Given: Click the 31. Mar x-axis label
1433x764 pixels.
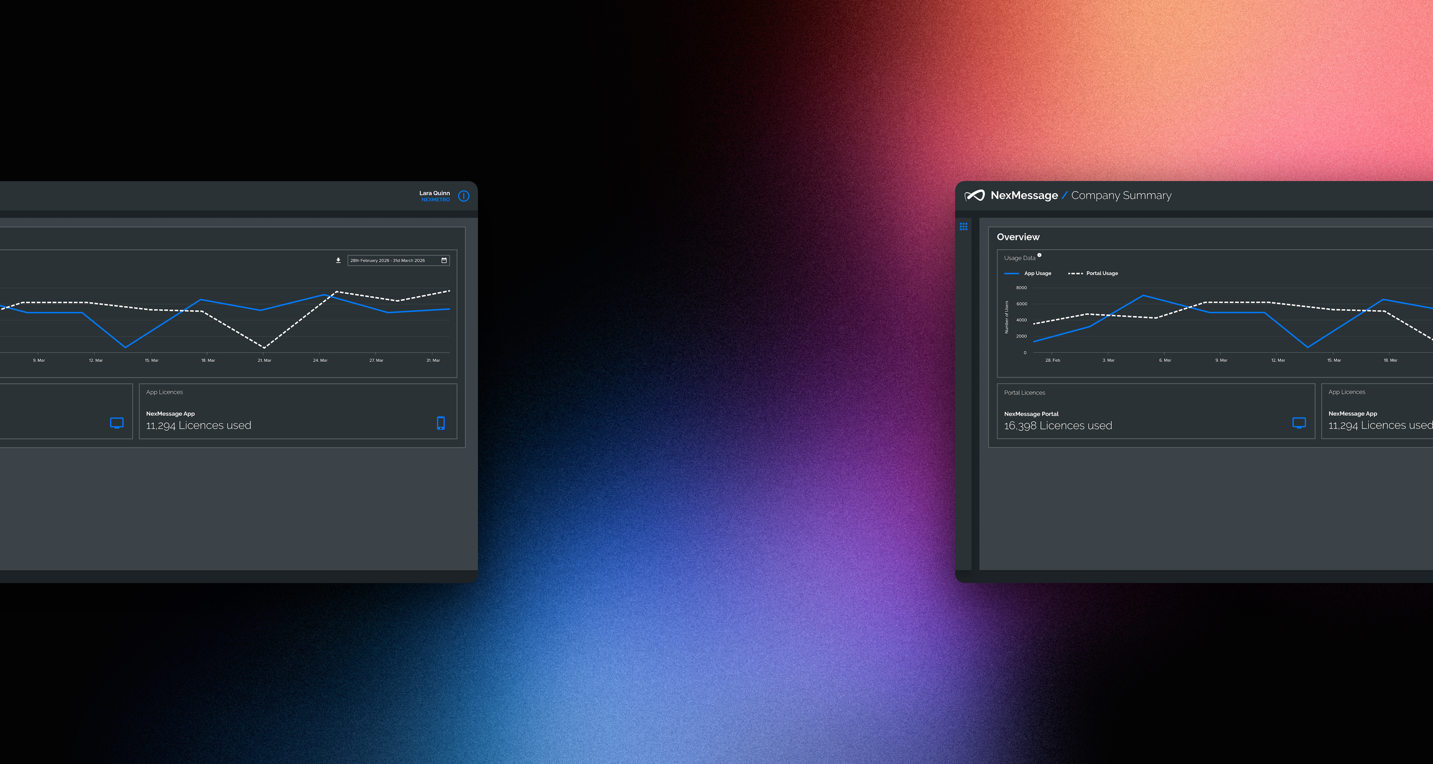Looking at the screenshot, I should point(433,360).
